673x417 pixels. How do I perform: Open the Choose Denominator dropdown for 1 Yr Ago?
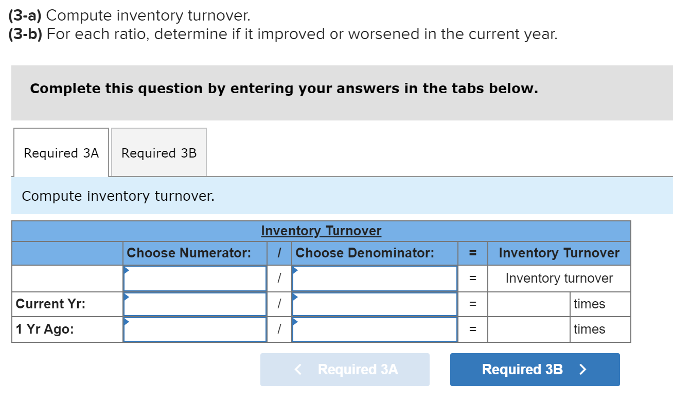pyautogui.click(x=374, y=329)
